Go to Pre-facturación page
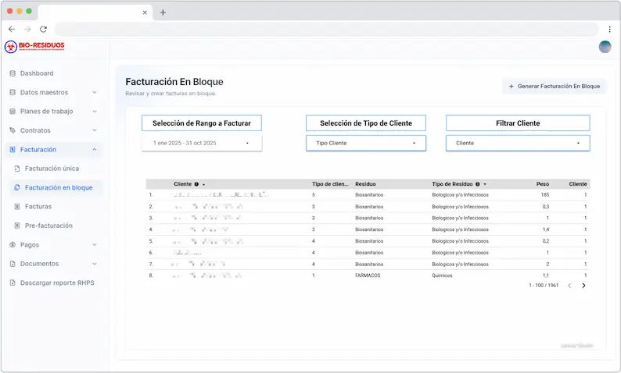621x373 pixels. click(48, 226)
